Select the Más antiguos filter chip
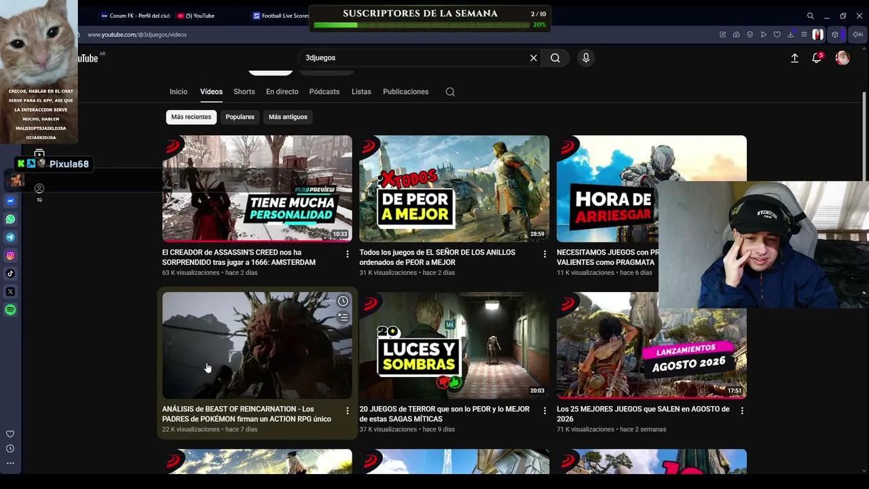Viewport: 869px width, 489px height. [288, 117]
